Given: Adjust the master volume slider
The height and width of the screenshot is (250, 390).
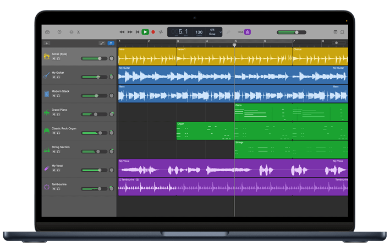Looking at the screenshot, I should point(292,32).
